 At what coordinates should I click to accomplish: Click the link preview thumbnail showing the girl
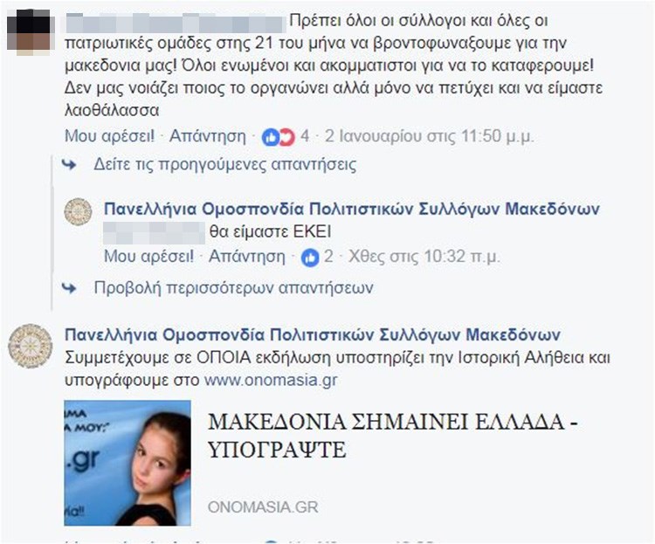128,463
